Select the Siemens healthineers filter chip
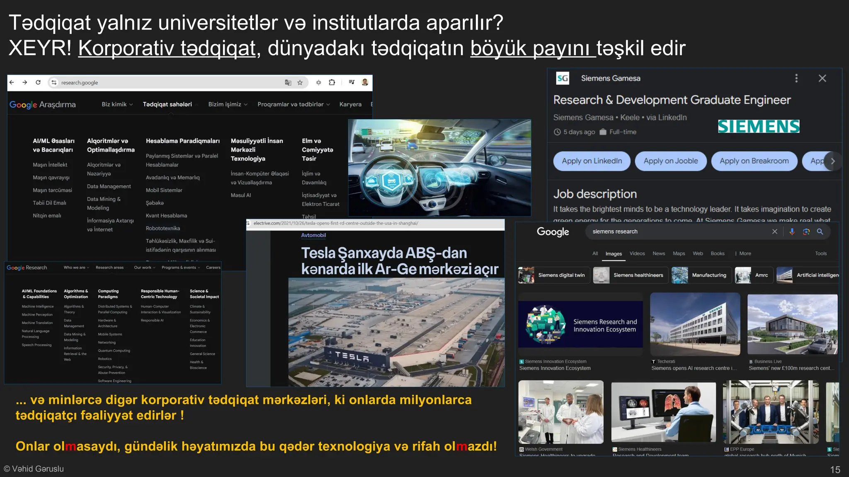Image resolution: width=849 pixels, height=477 pixels. click(631, 275)
